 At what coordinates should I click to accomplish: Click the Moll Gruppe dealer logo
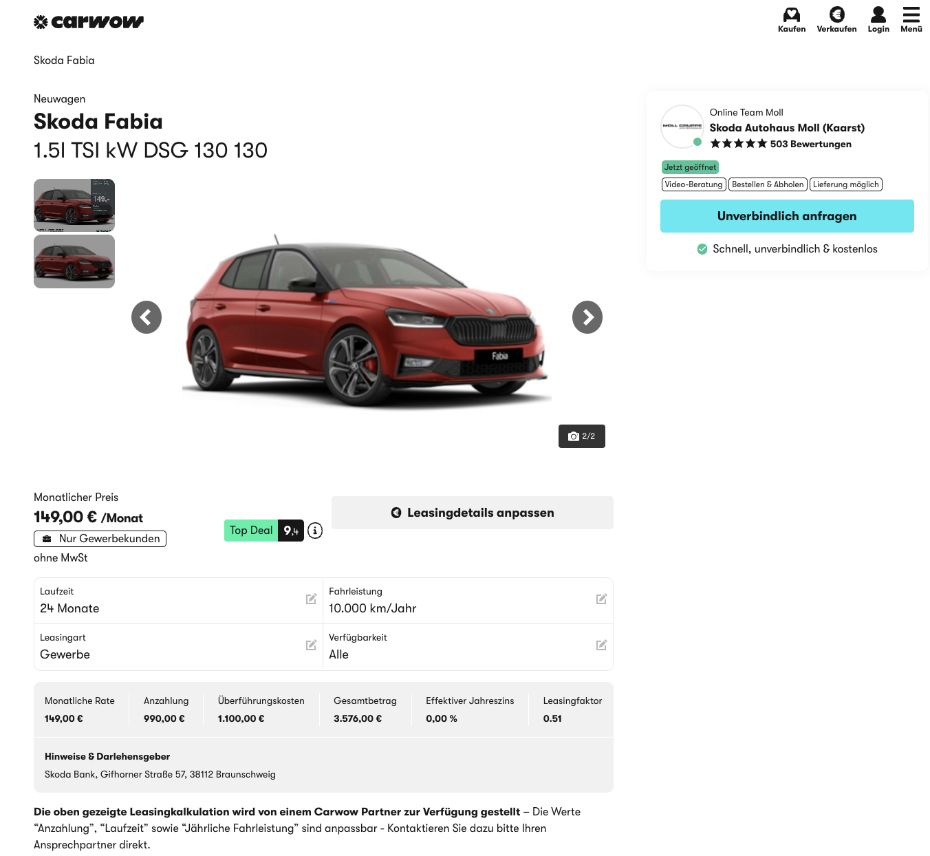(x=682, y=126)
